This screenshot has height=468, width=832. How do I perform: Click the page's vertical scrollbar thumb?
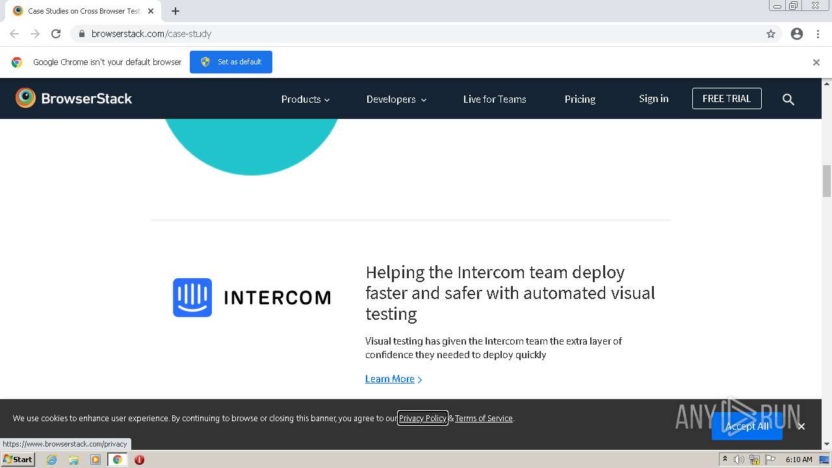(x=827, y=181)
